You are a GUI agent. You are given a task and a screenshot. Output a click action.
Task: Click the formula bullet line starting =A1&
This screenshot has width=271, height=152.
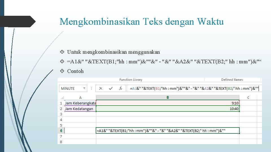coord(164,62)
